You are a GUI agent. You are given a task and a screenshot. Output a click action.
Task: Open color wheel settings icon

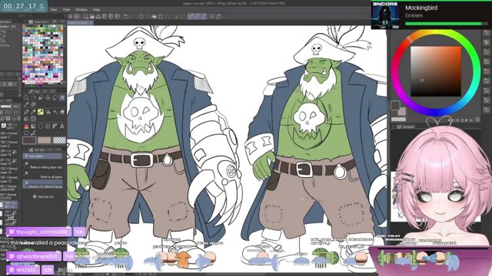click(477, 120)
